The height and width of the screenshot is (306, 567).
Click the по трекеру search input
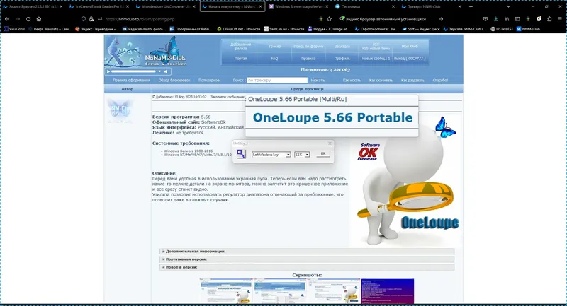[277, 80]
